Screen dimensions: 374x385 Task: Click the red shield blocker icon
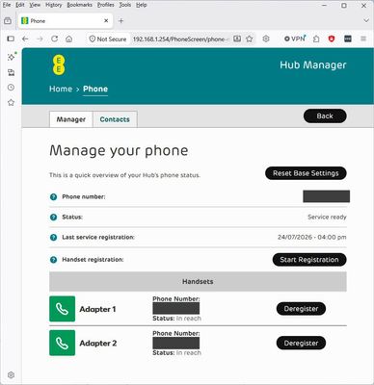(x=332, y=38)
